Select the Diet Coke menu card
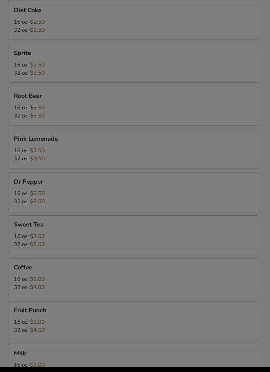The width and height of the screenshot is (270, 372). pyautogui.click(x=134, y=20)
